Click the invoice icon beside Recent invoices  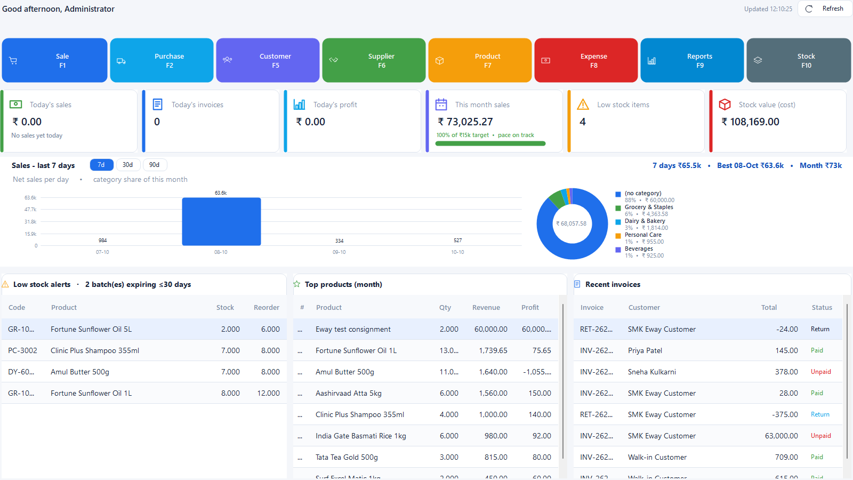coord(577,284)
